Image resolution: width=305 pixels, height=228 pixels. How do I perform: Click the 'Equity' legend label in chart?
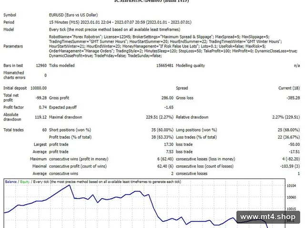click(x=25, y=181)
